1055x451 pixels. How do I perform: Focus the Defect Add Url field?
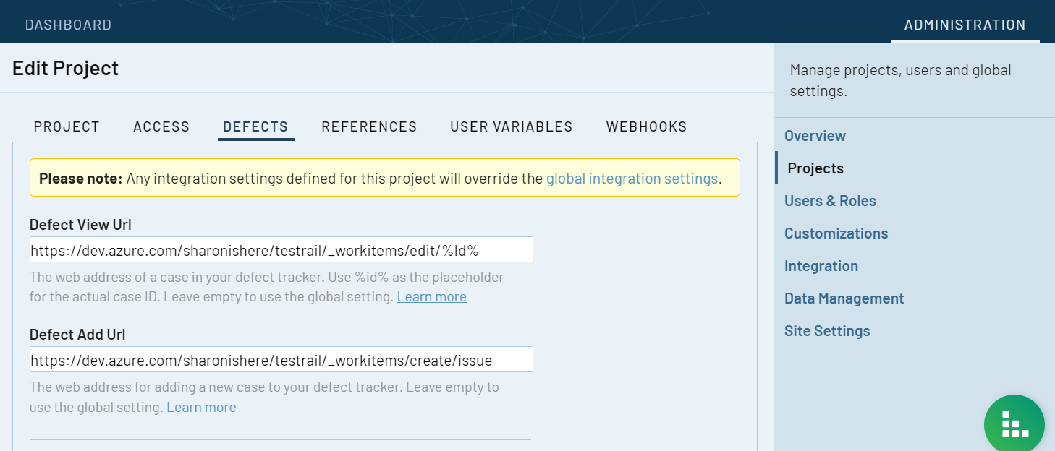pos(281,360)
